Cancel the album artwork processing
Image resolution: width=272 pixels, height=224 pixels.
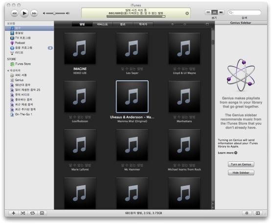click(x=187, y=13)
